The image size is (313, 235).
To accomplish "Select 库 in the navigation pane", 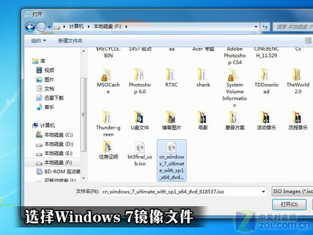I will pos(39,61).
